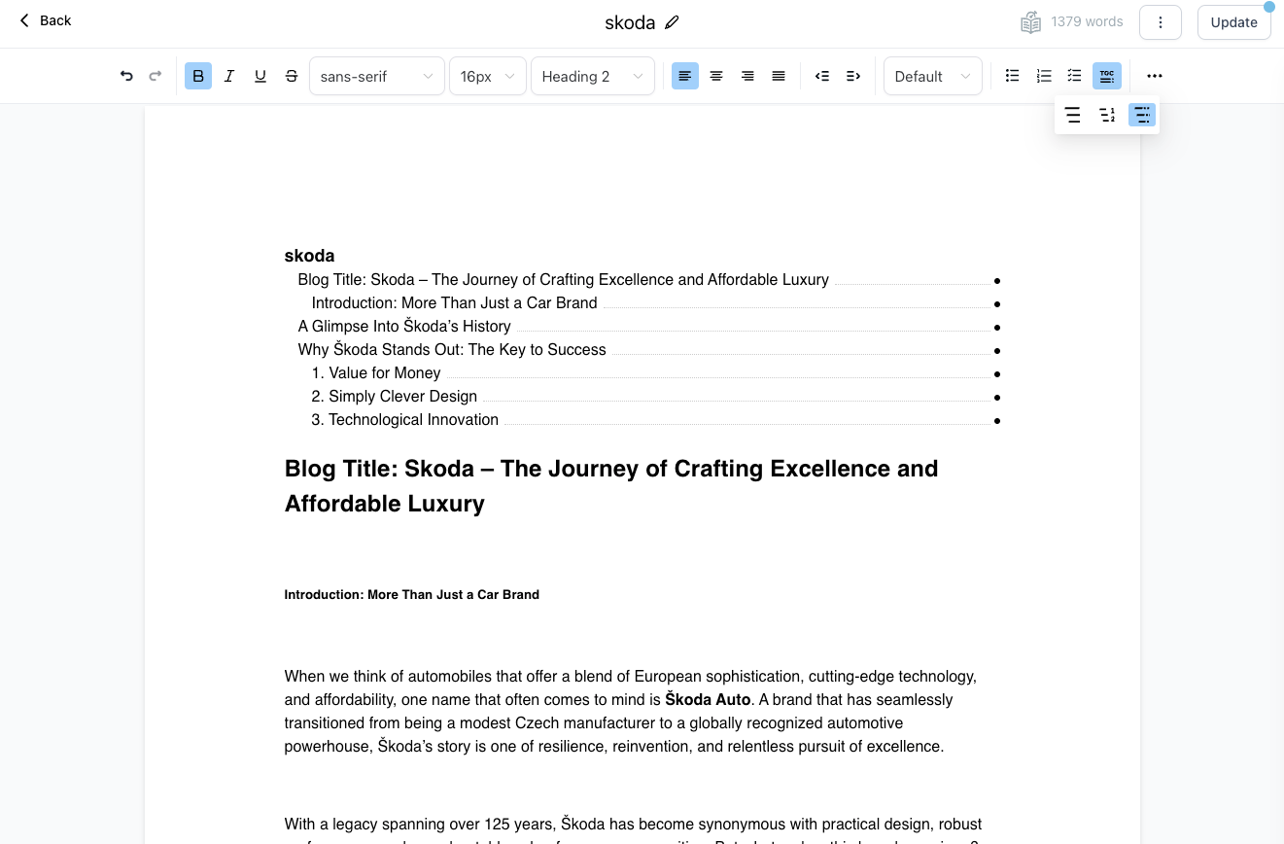Insert a checklist

[x=1074, y=76]
